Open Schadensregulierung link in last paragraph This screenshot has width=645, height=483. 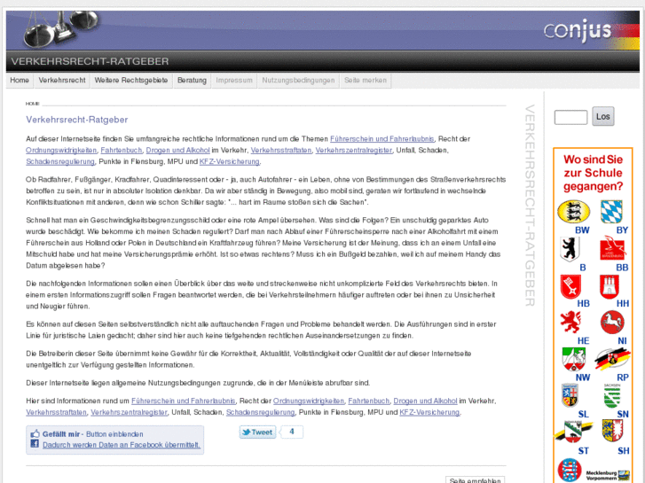pyautogui.click(x=260, y=412)
